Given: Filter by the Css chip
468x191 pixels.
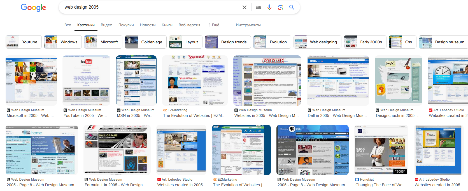Looking at the screenshot, I should (x=402, y=42).
